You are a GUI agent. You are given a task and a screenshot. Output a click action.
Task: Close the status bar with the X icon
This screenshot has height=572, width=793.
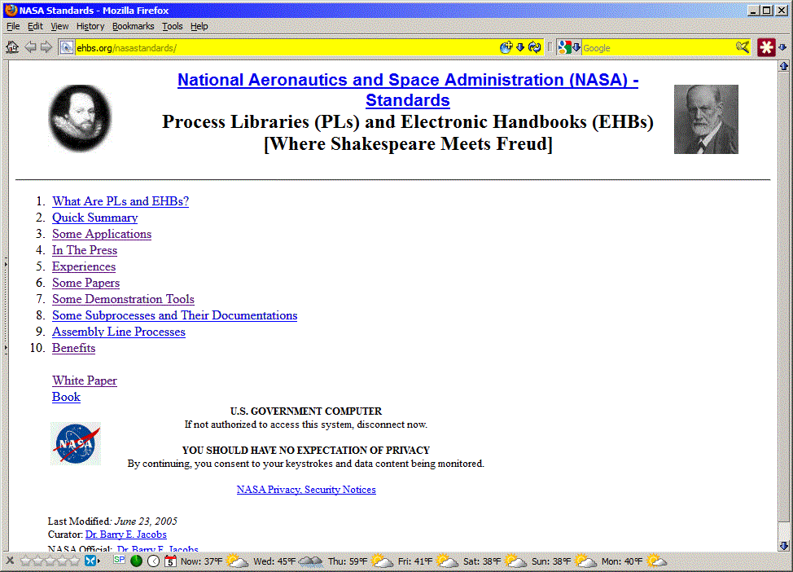10,561
